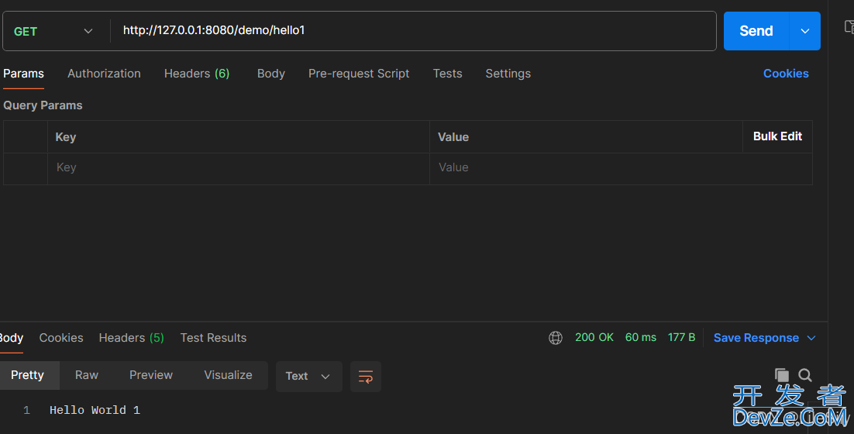The height and width of the screenshot is (434, 854).
Task: Click the empty Key param field
Action: click(x=239, y=167)
